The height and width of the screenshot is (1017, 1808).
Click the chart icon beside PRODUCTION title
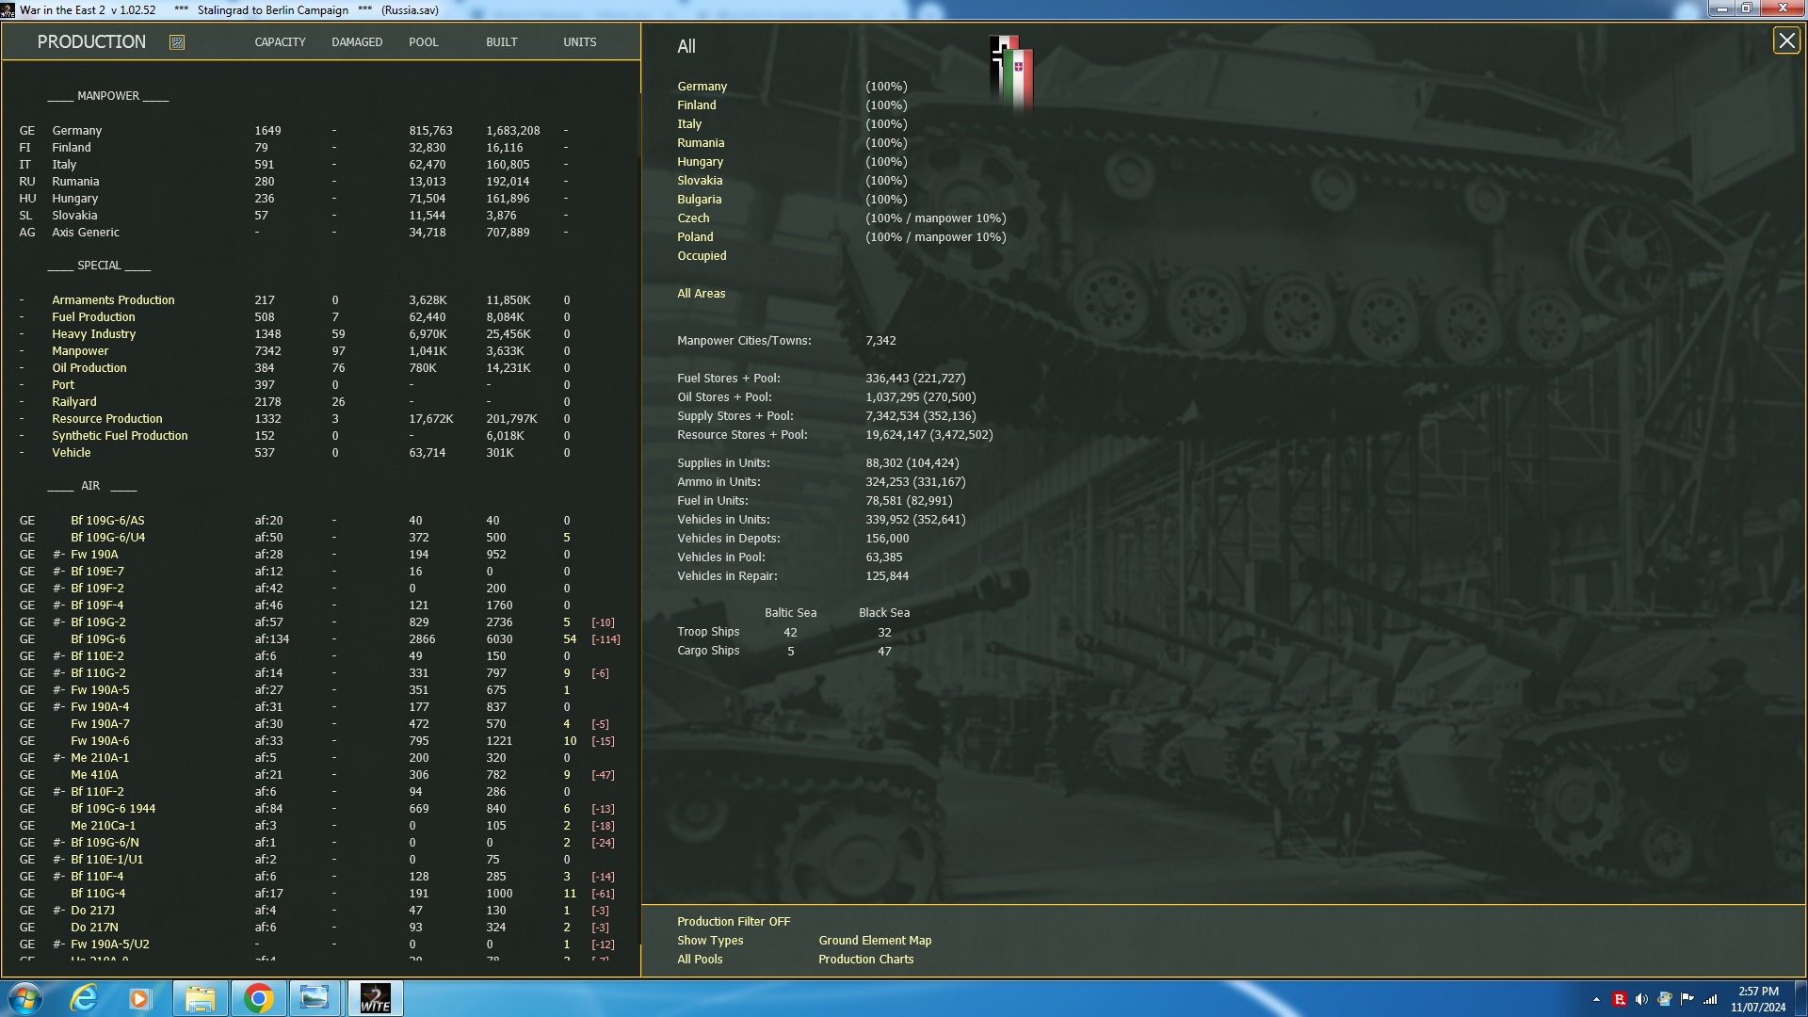tap(177, 42)
